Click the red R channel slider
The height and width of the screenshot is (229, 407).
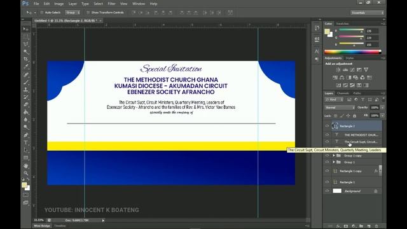[351, 31]
